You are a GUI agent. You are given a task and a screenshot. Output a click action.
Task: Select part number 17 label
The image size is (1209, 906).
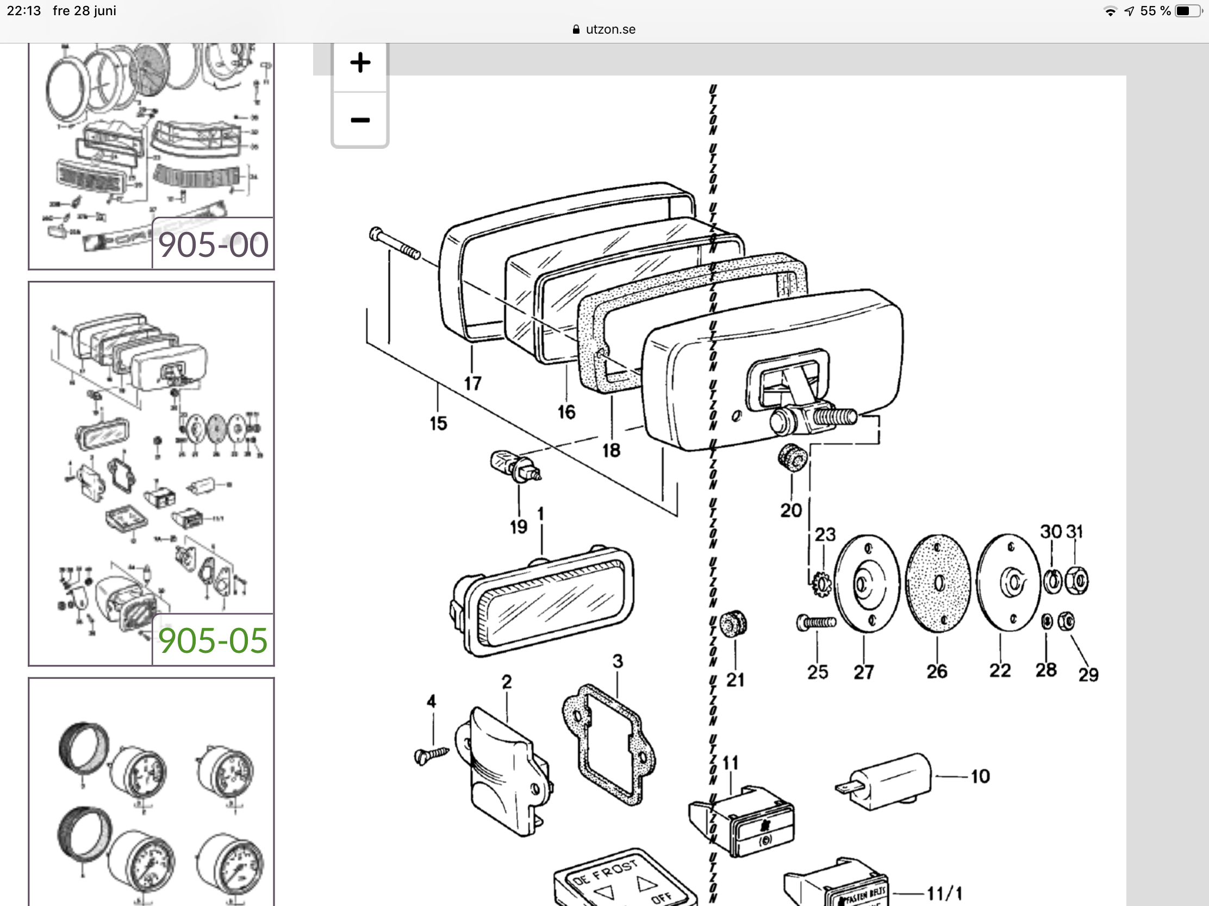coord(473,383)
